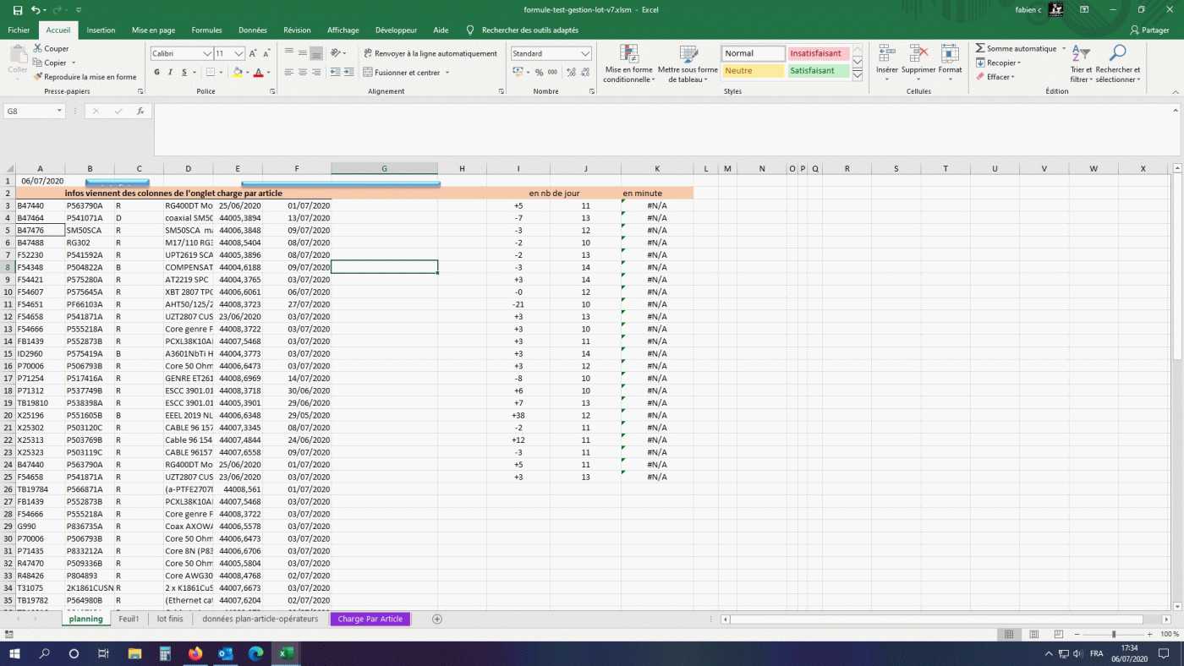Click the Insérer cells icon
The image size is (1184, 666).
886,64
